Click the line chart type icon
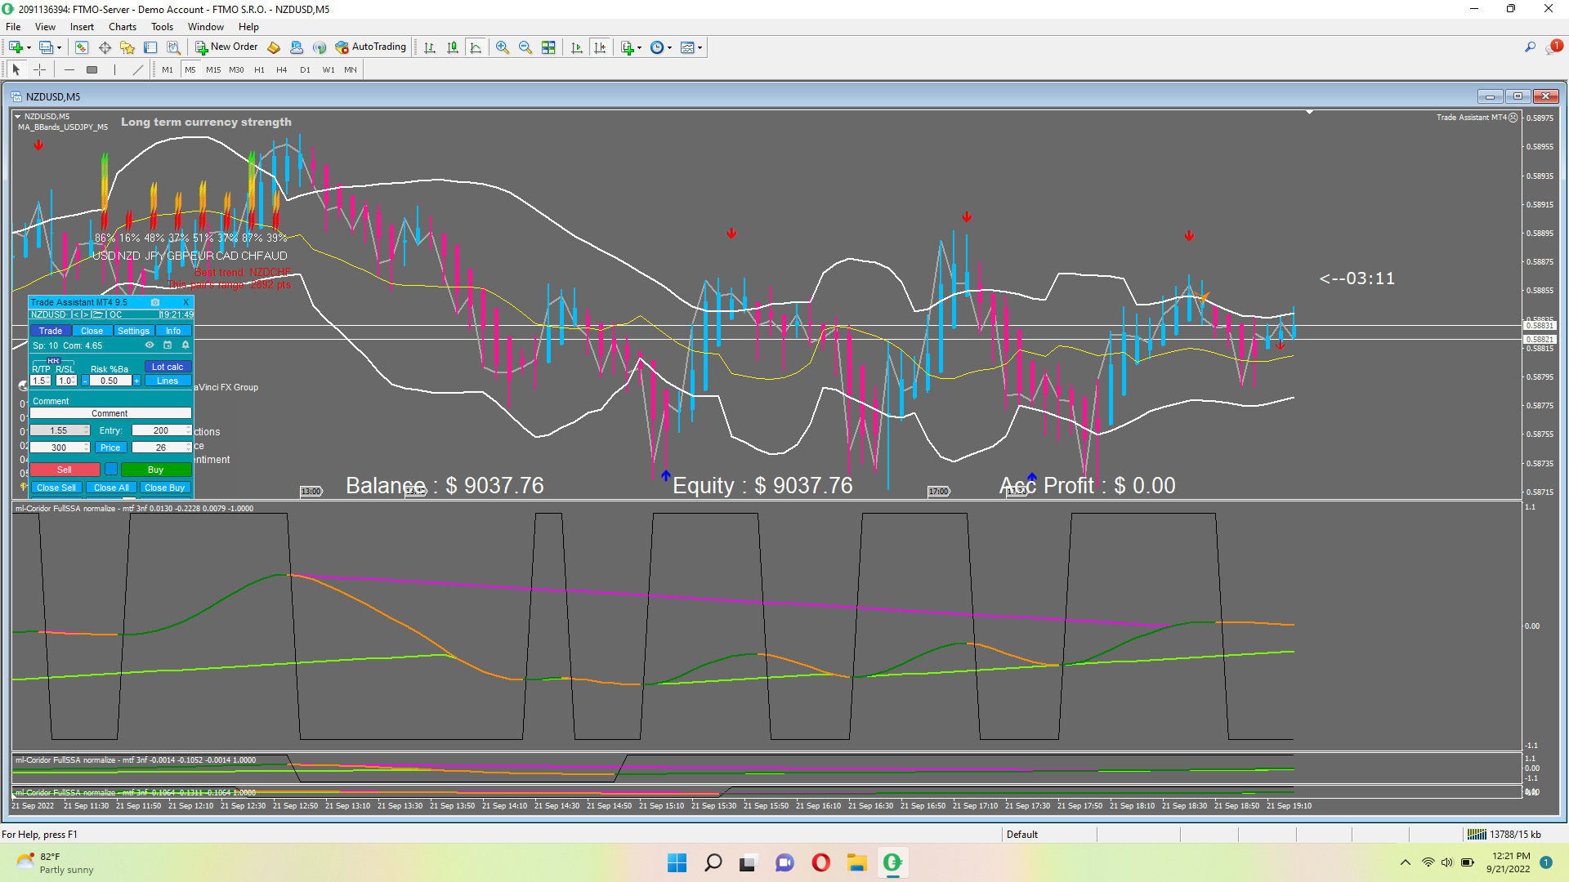Image resolution: width=1569 pixels, height=882 pixels. click(x=476, y=47)
